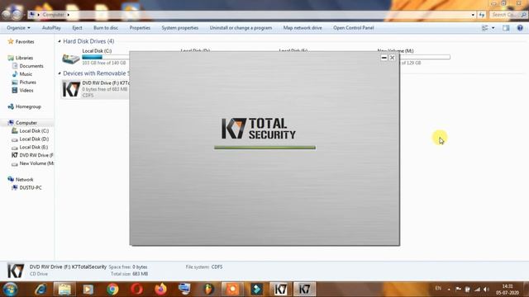Open the Action Center flag icon
This screenshot has width=529, height=297.
coord(458,290)
